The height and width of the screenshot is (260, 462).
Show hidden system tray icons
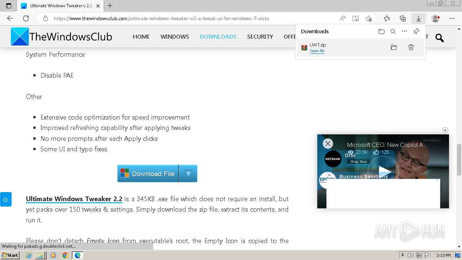pos(402,255)
